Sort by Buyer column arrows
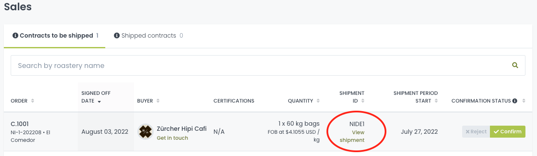Viewport: 537px width, 156px height. pyautogui.click(x=158, y=101)
